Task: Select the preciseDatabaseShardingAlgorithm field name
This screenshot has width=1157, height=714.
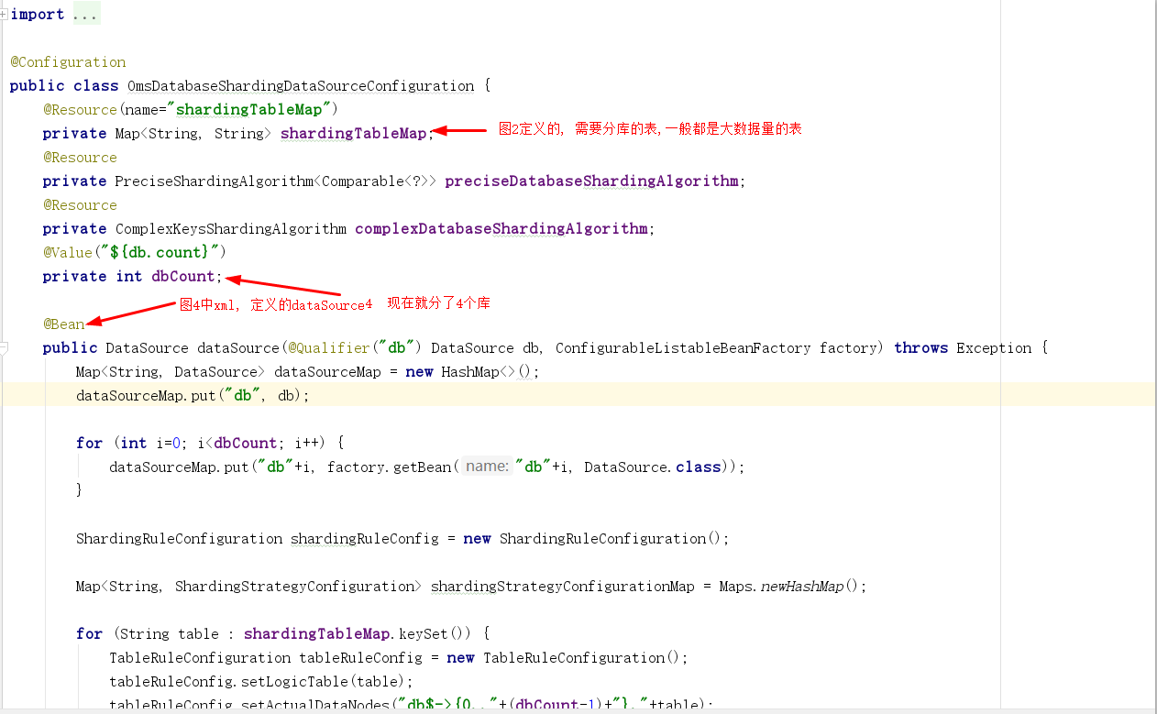Action: (591, 181)
